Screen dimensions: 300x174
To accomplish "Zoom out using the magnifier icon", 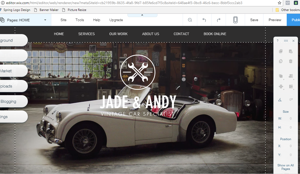I will pyautogui.click(x=190, y=20).
